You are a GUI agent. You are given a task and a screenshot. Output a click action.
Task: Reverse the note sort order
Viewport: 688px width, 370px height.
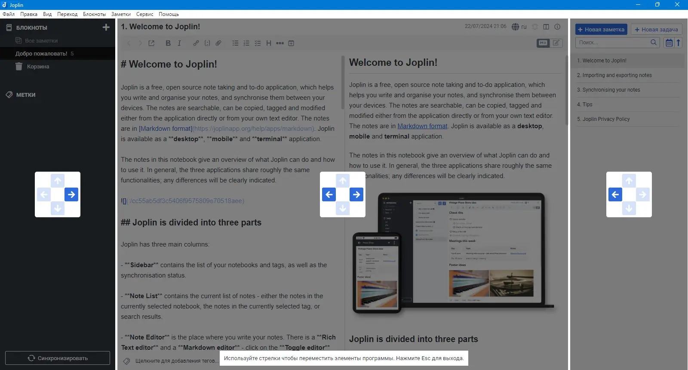pyautogui.click(x=679, y=43)
